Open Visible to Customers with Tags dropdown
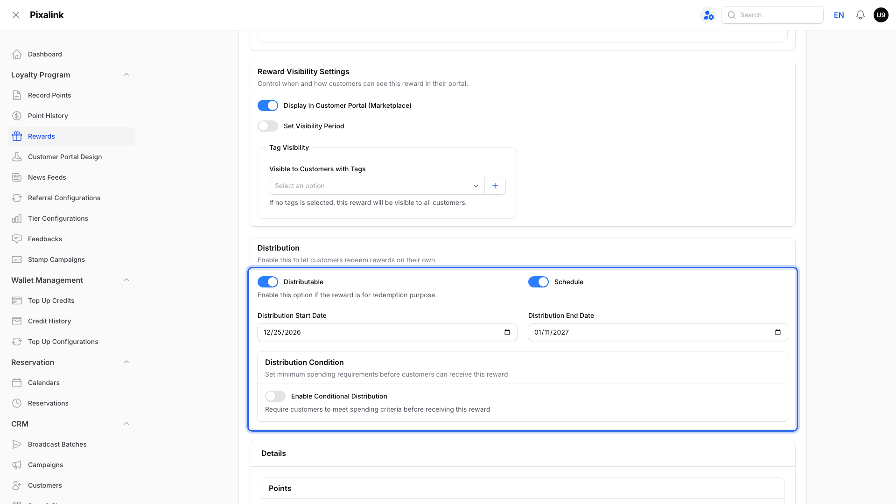 (377, 186)
